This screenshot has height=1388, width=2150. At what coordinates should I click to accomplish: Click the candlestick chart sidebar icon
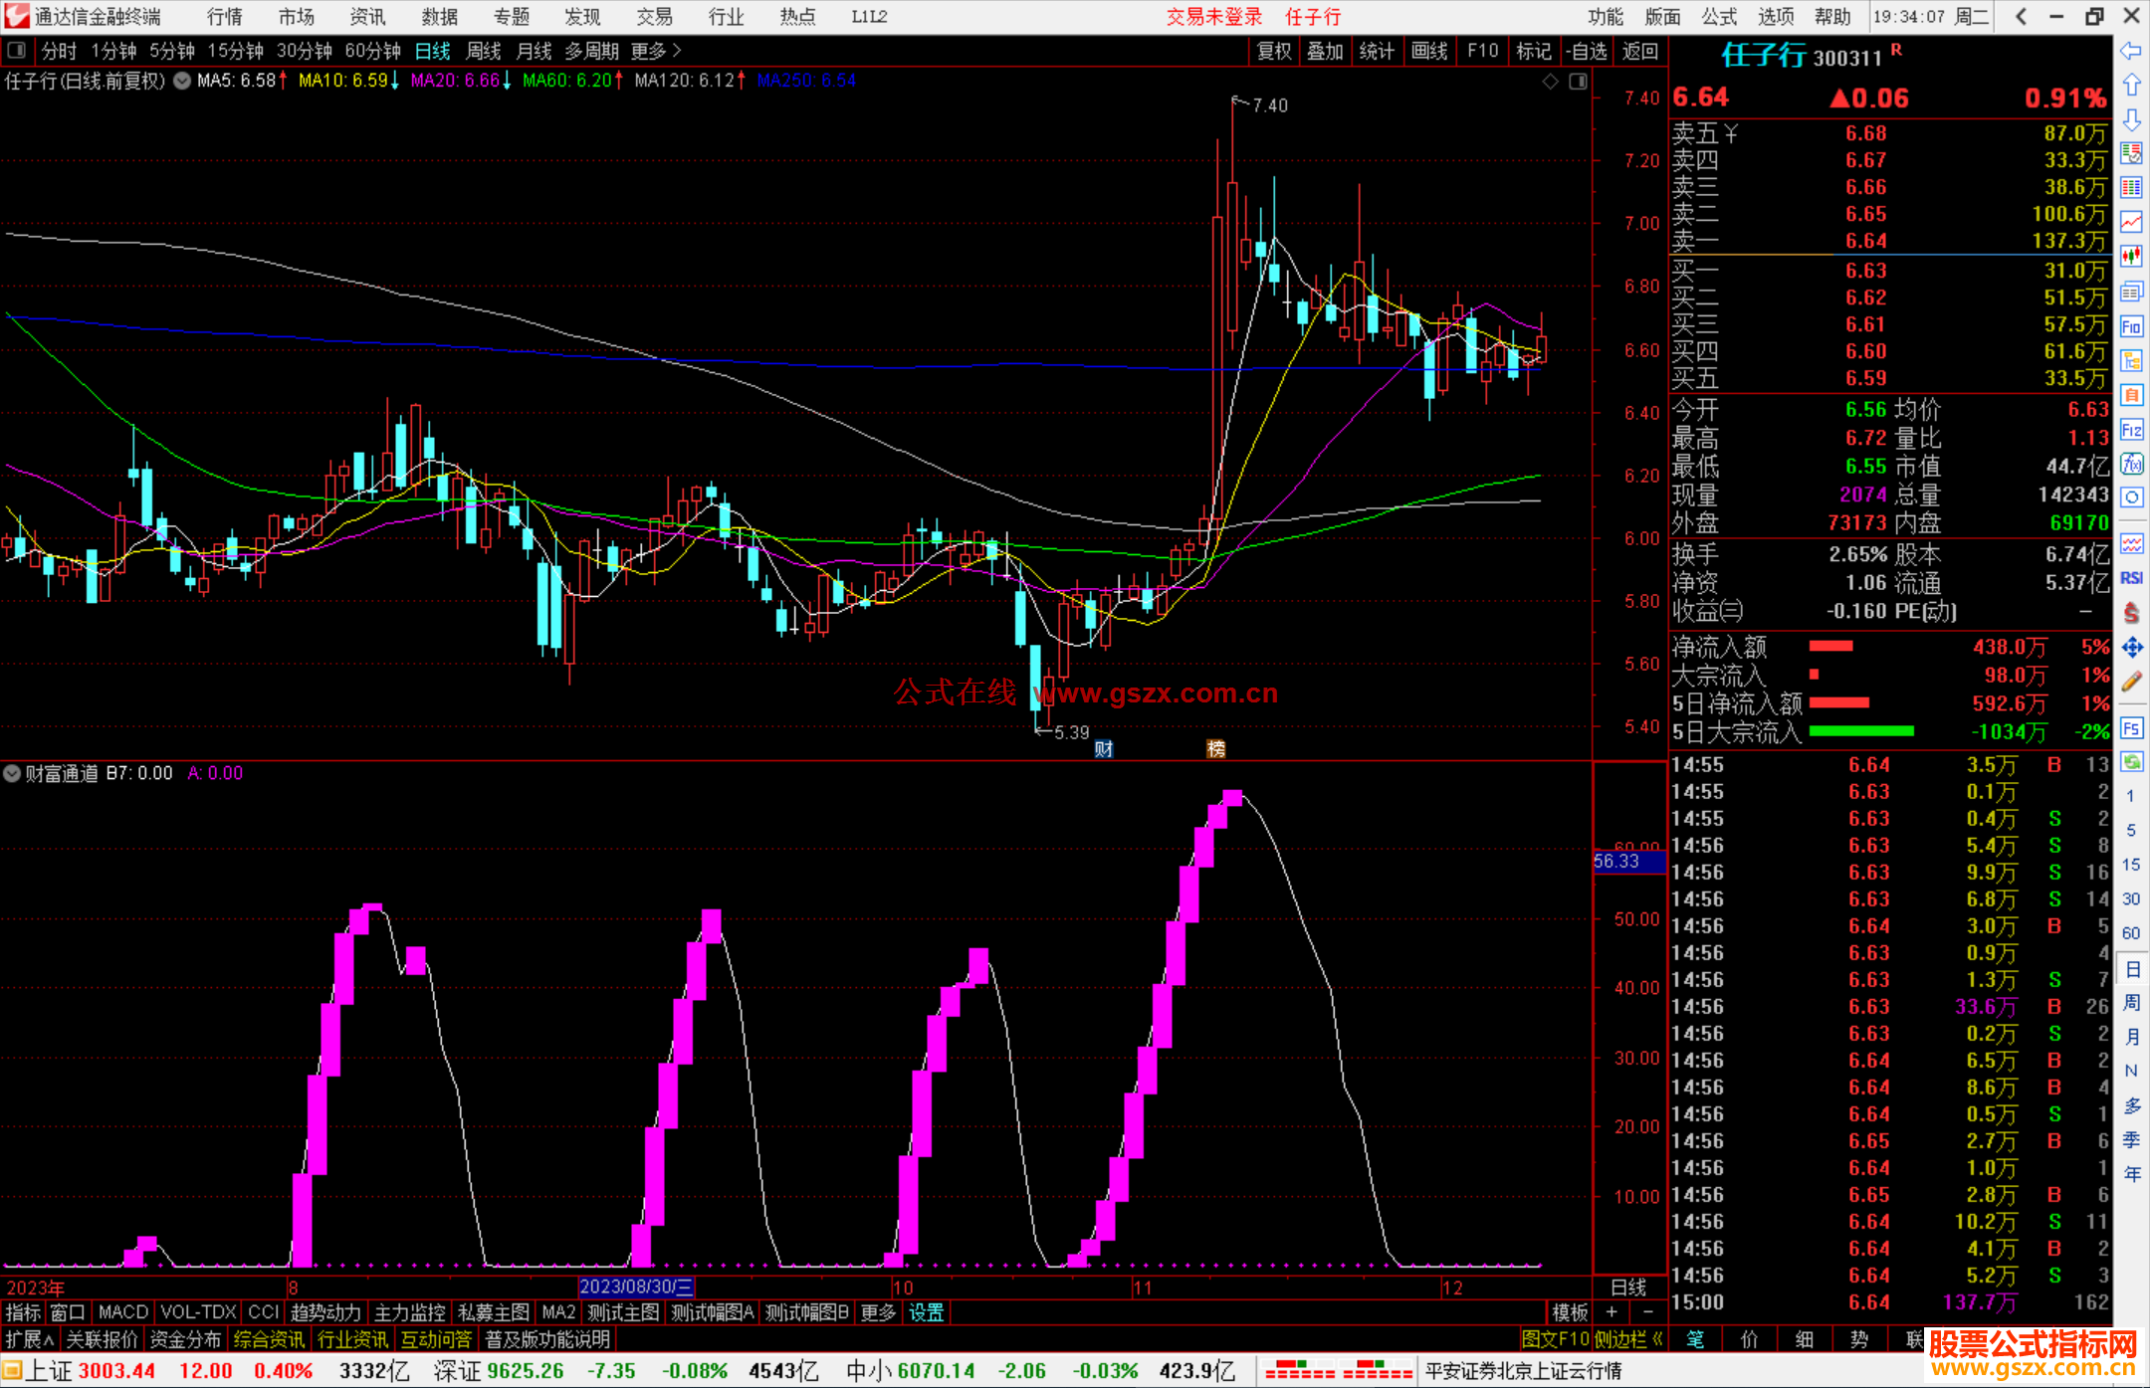[x=2131, y=256]
